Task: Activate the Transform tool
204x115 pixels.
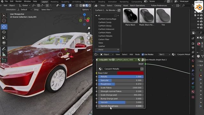Action: coord(4,43)
